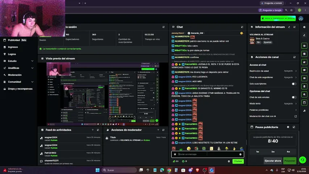Insert the green crown emote
The width and height of the screenshot is (309, 174).
[x=181, y=149]
